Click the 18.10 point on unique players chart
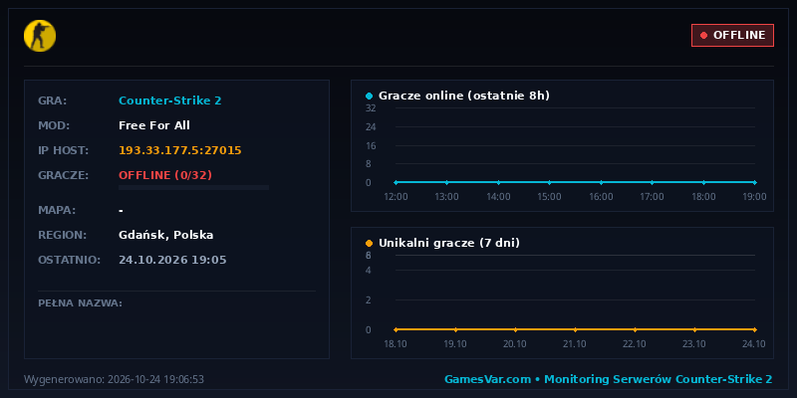797x398 pixels. tap(396, 329)
